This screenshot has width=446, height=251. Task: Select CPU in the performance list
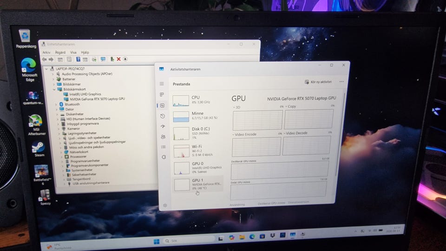197,100
